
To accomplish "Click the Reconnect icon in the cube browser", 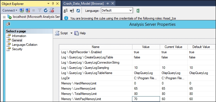I will (72, 10).
